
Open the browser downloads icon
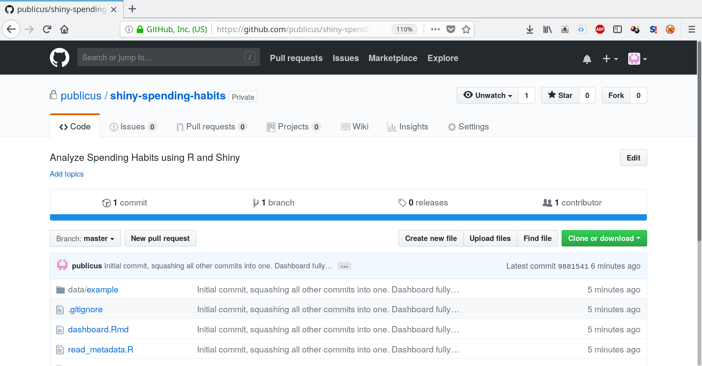click(x=529, y=29)
